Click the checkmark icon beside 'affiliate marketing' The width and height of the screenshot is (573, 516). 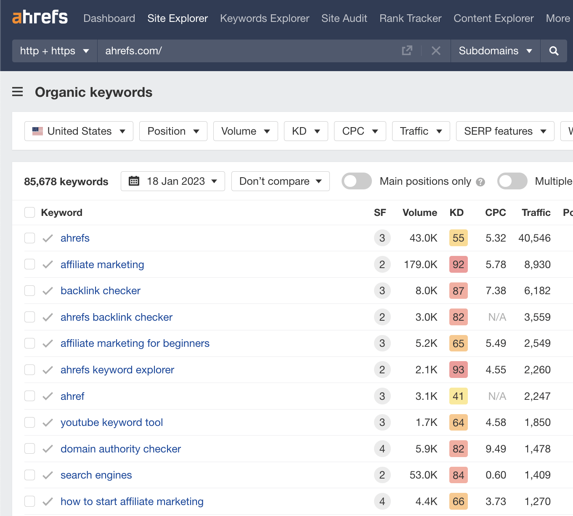point(48,264)
